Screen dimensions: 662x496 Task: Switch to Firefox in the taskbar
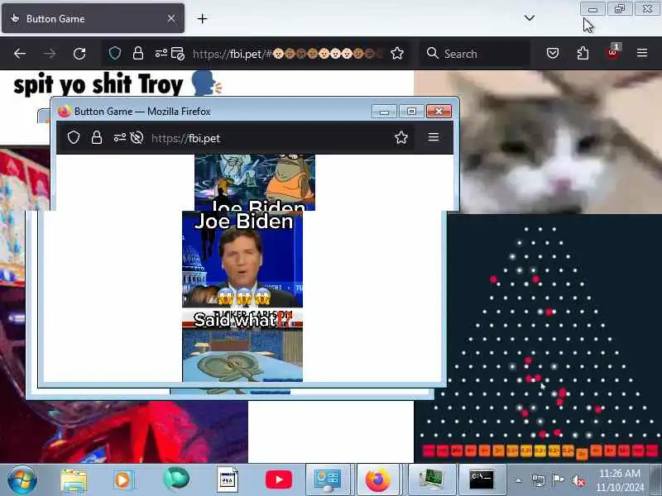coord(378,480)
